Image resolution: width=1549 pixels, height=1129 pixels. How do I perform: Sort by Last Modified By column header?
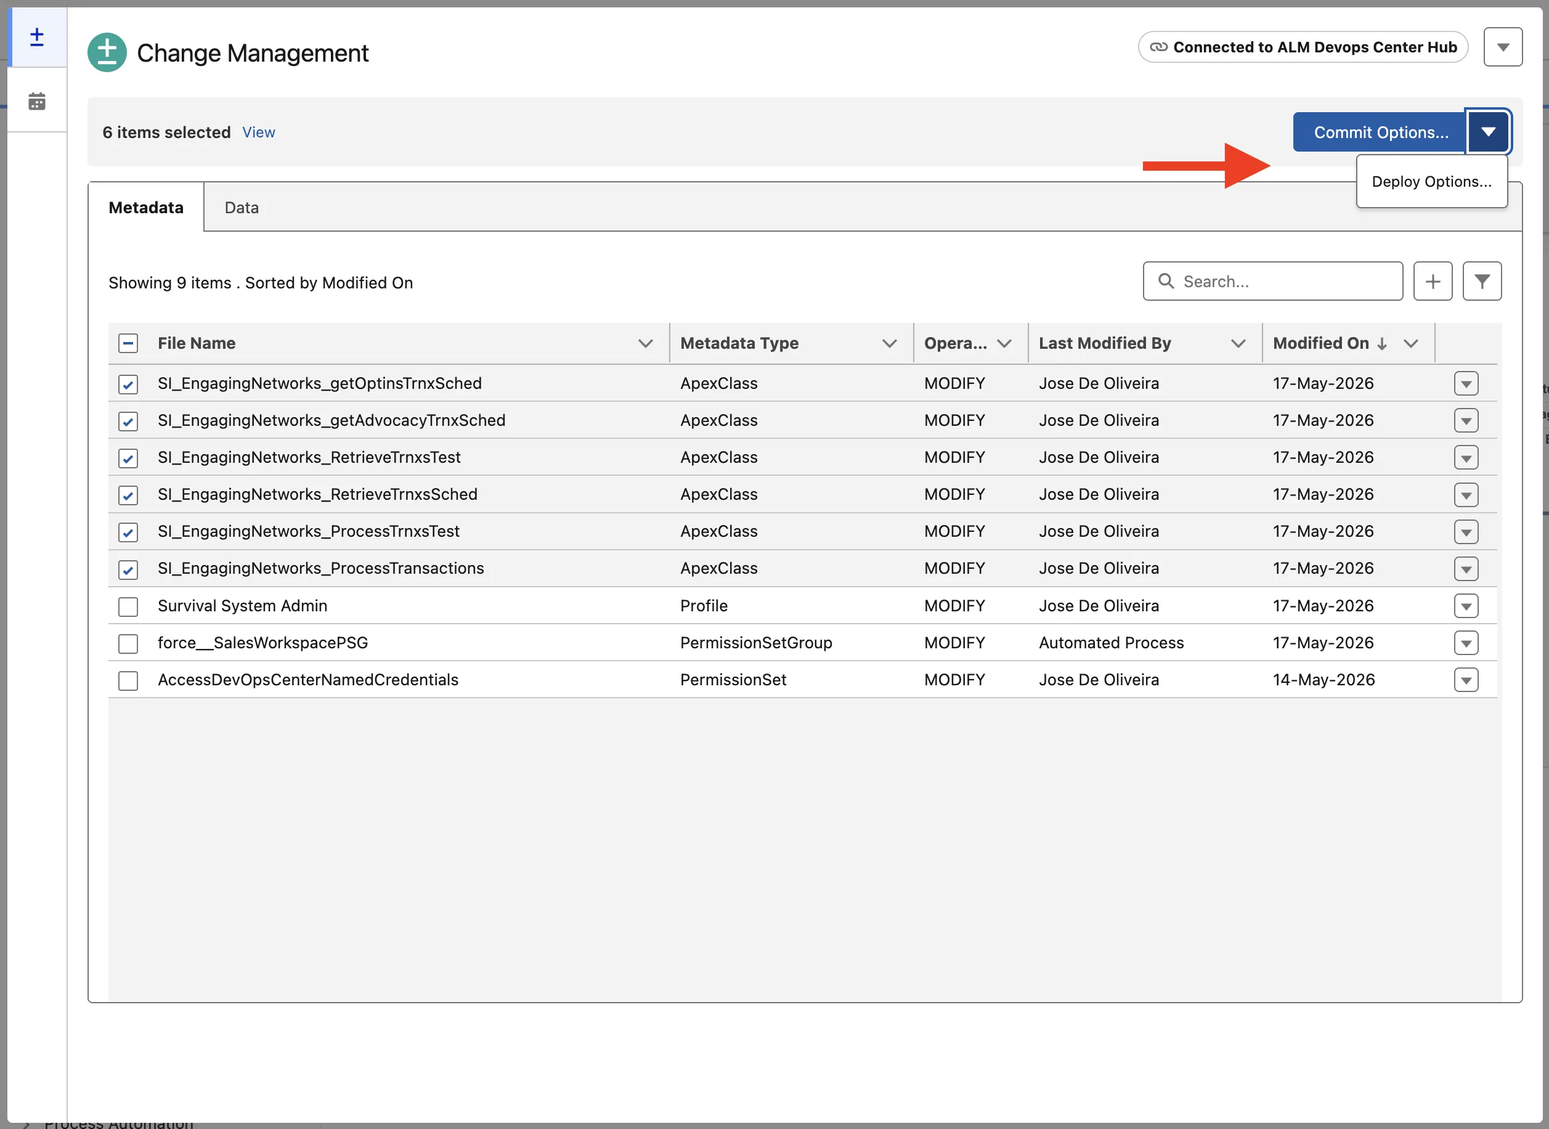tap(1104, 343)
